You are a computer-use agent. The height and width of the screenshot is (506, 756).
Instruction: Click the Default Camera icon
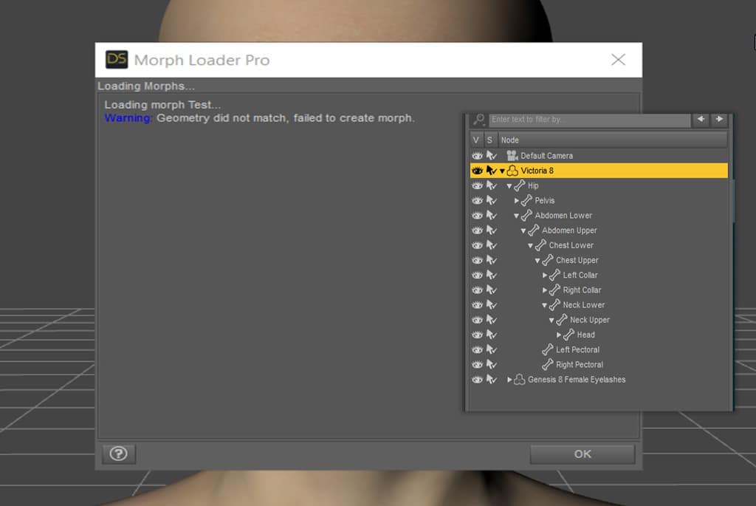coord(512,156)
